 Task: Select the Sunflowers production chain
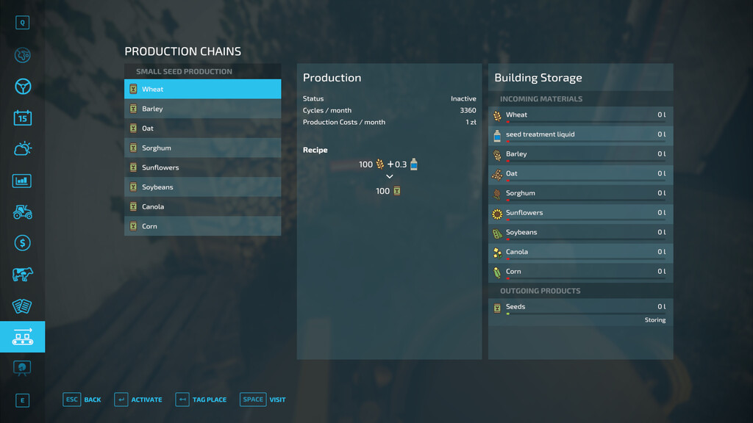point(202,167)
